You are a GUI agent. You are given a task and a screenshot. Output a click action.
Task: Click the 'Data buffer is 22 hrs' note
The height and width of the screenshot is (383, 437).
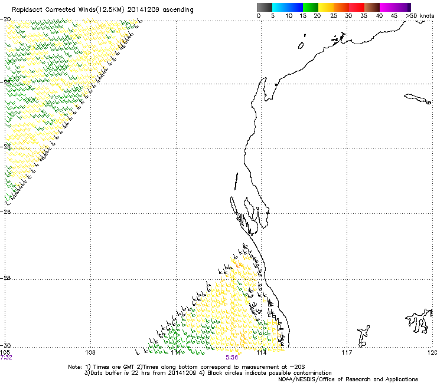point(208,373)
